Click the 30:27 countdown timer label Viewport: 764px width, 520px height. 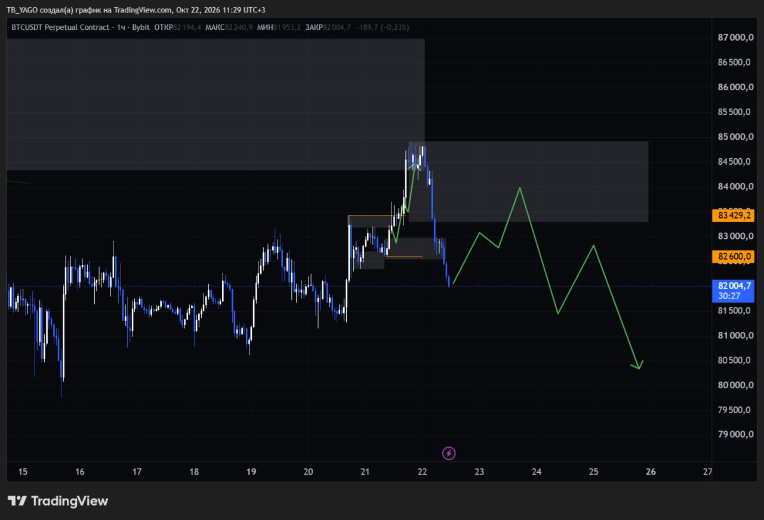(730, 296)
